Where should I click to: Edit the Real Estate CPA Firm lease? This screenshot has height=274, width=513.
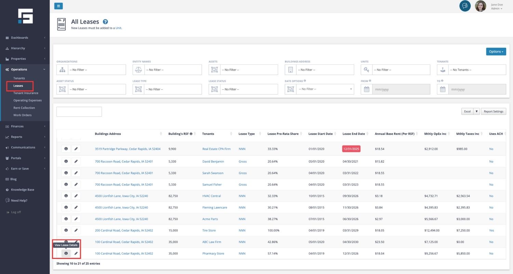click(x=76, y=149)
